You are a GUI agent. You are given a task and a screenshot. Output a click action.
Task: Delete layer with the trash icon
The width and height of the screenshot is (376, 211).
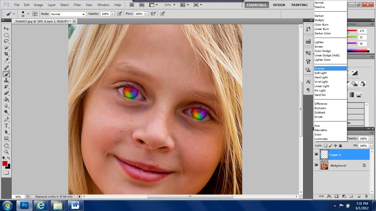366,196
